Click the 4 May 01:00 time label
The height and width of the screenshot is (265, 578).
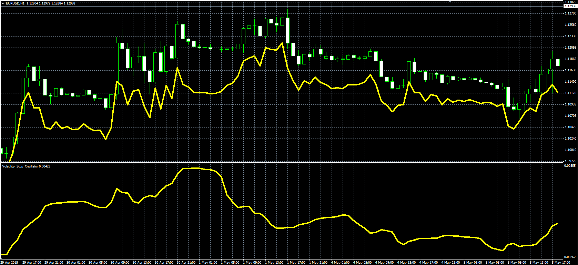[x=341, y=263]
